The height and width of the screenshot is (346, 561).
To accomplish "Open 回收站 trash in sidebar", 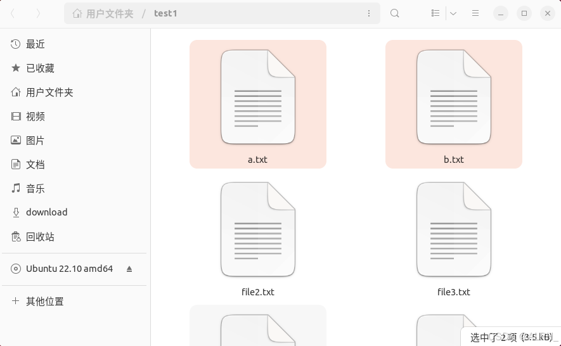I will pos(76,236).
